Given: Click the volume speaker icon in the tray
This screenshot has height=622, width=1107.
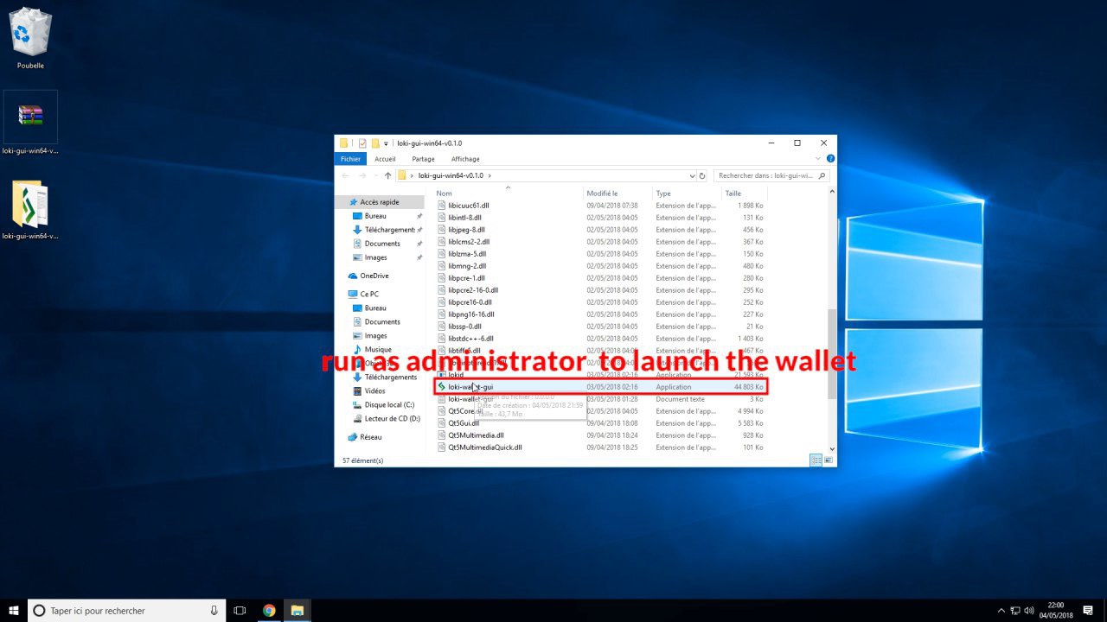Looking at the screenshot, I should point(1031,611).
